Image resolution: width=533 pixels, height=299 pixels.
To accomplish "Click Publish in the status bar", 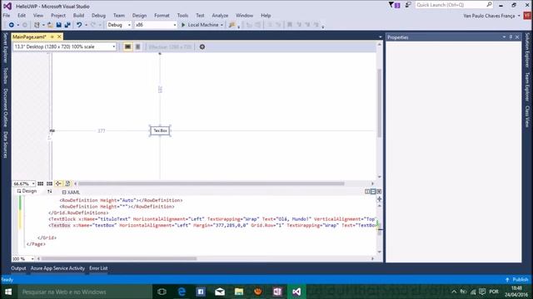I will coord(516,280).
